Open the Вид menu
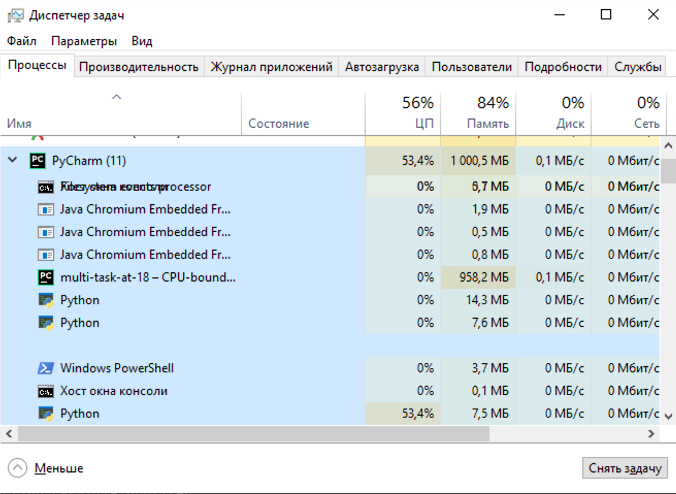The width and height of the screenshot is (676, 494). 142,41
